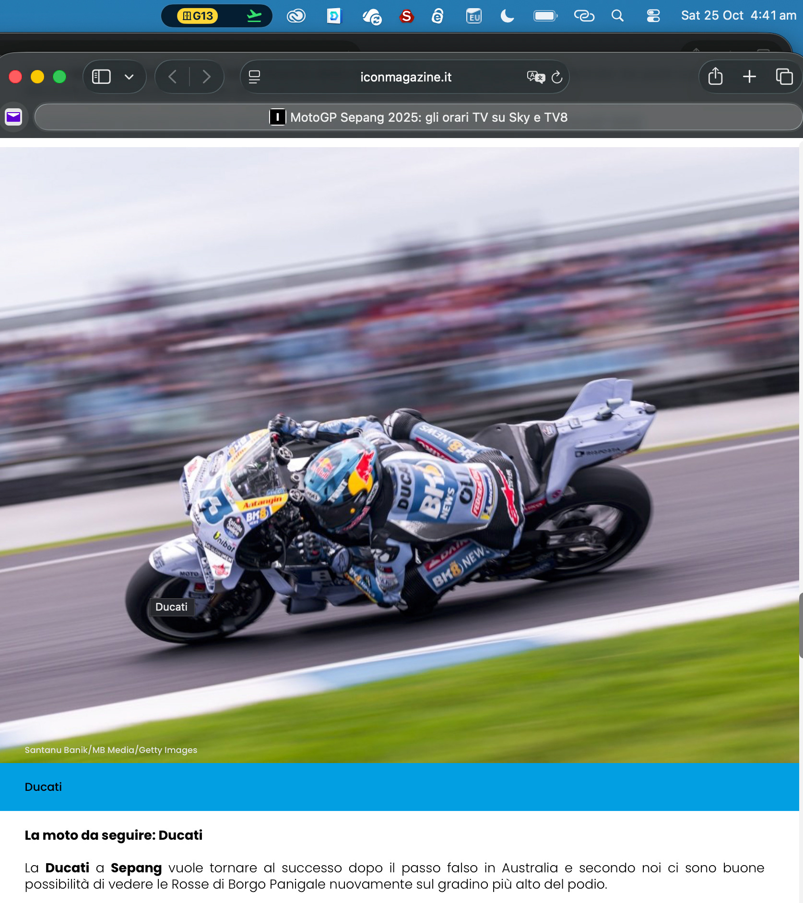The height and width of the screenshot is (903, 803).
Task: Open the page reader menu icon
Action: tap(254, 77)
